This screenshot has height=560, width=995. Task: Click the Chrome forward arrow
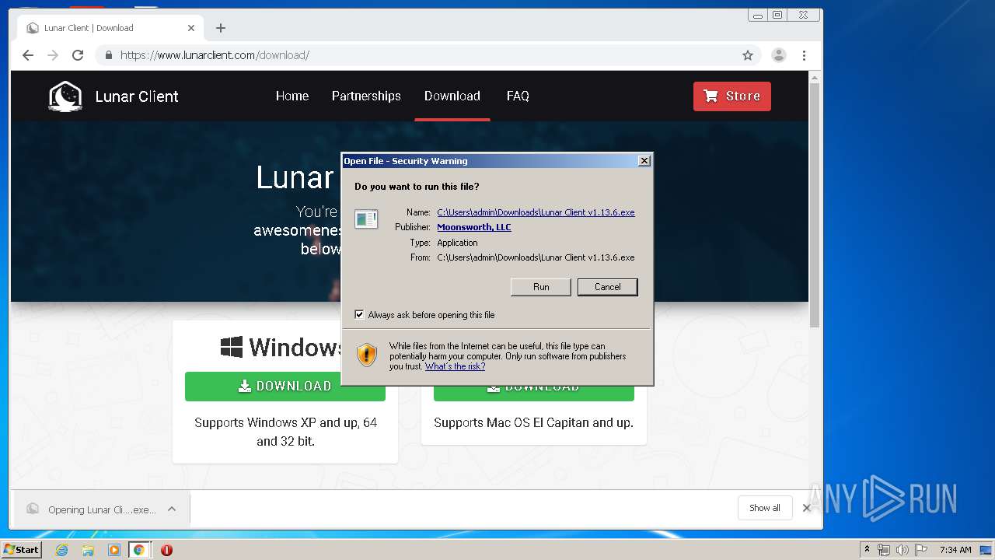[x=53, y=55]
